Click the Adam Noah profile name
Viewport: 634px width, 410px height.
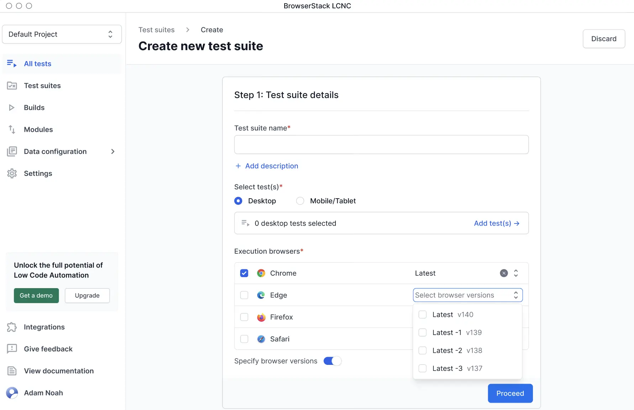[43, 393]
